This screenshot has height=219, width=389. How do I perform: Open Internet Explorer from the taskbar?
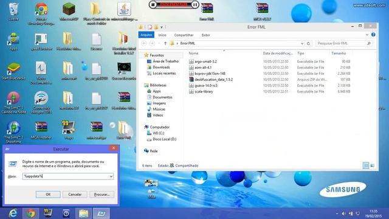13,214
